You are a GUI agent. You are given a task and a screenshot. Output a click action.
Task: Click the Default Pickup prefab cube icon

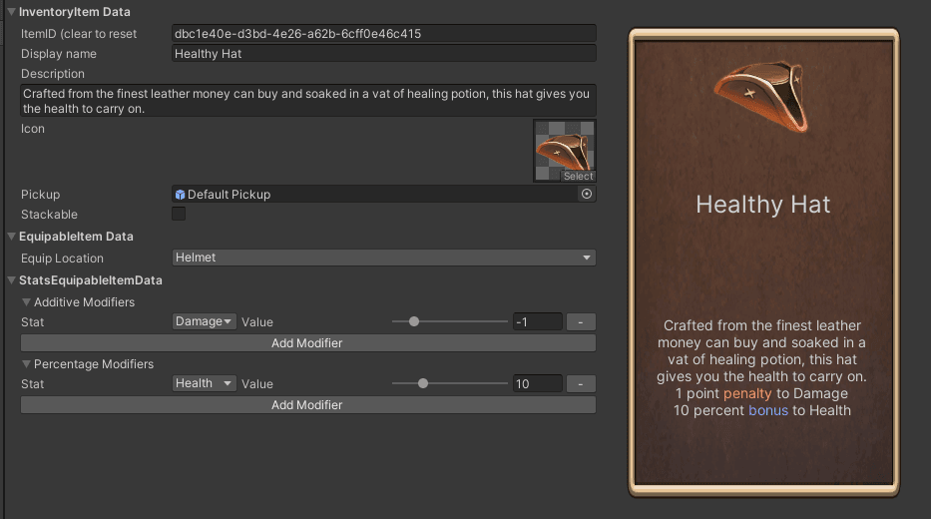(180, 195)
